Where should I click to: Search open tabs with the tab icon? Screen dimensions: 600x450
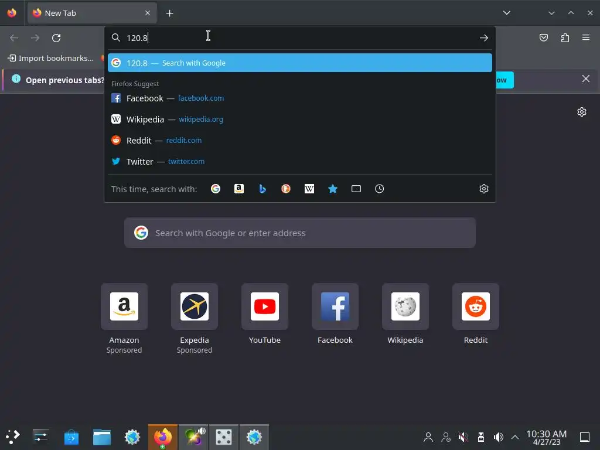click(x=356, y=189)
